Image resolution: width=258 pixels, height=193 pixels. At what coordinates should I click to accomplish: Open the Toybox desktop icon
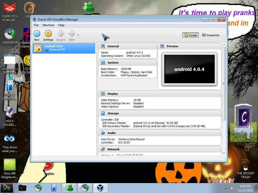(x=49, y=168)
